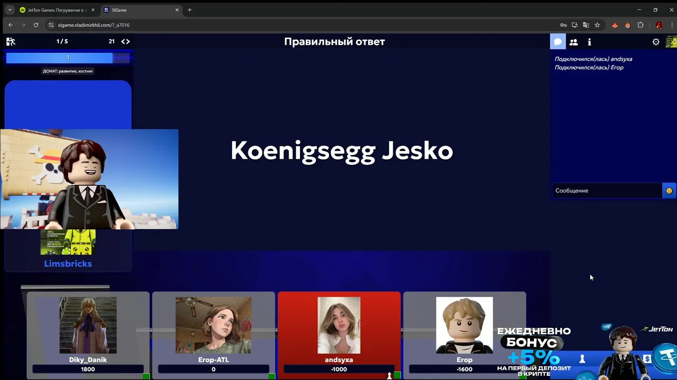Click Егор score -1600
The image size is (677, 380).
point(464,369)
